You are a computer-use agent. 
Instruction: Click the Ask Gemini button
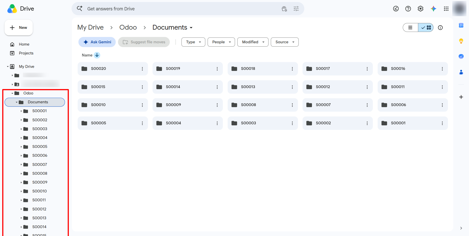[x=97, y=42]
